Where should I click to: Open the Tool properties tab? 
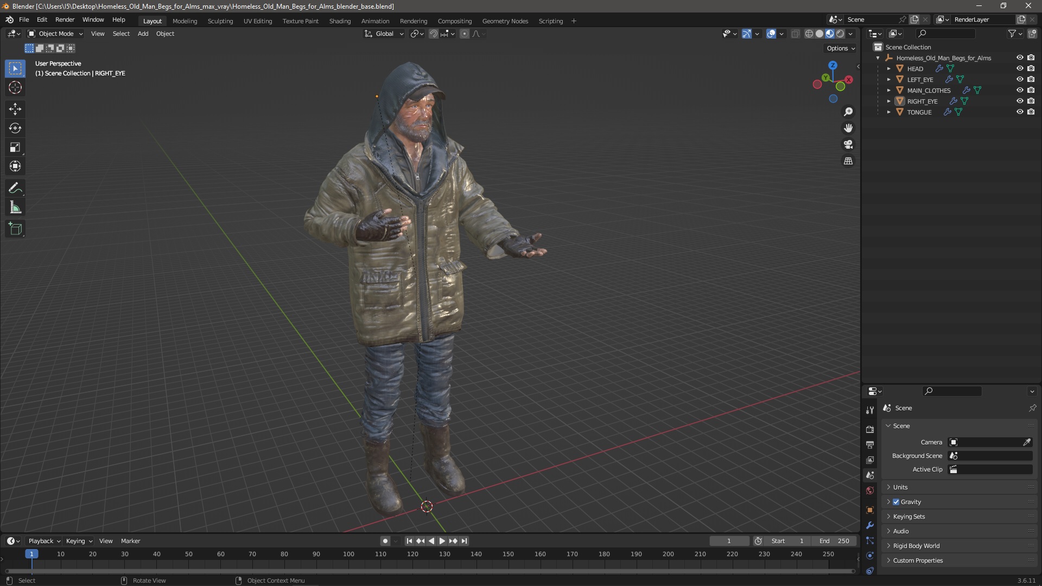870,410
